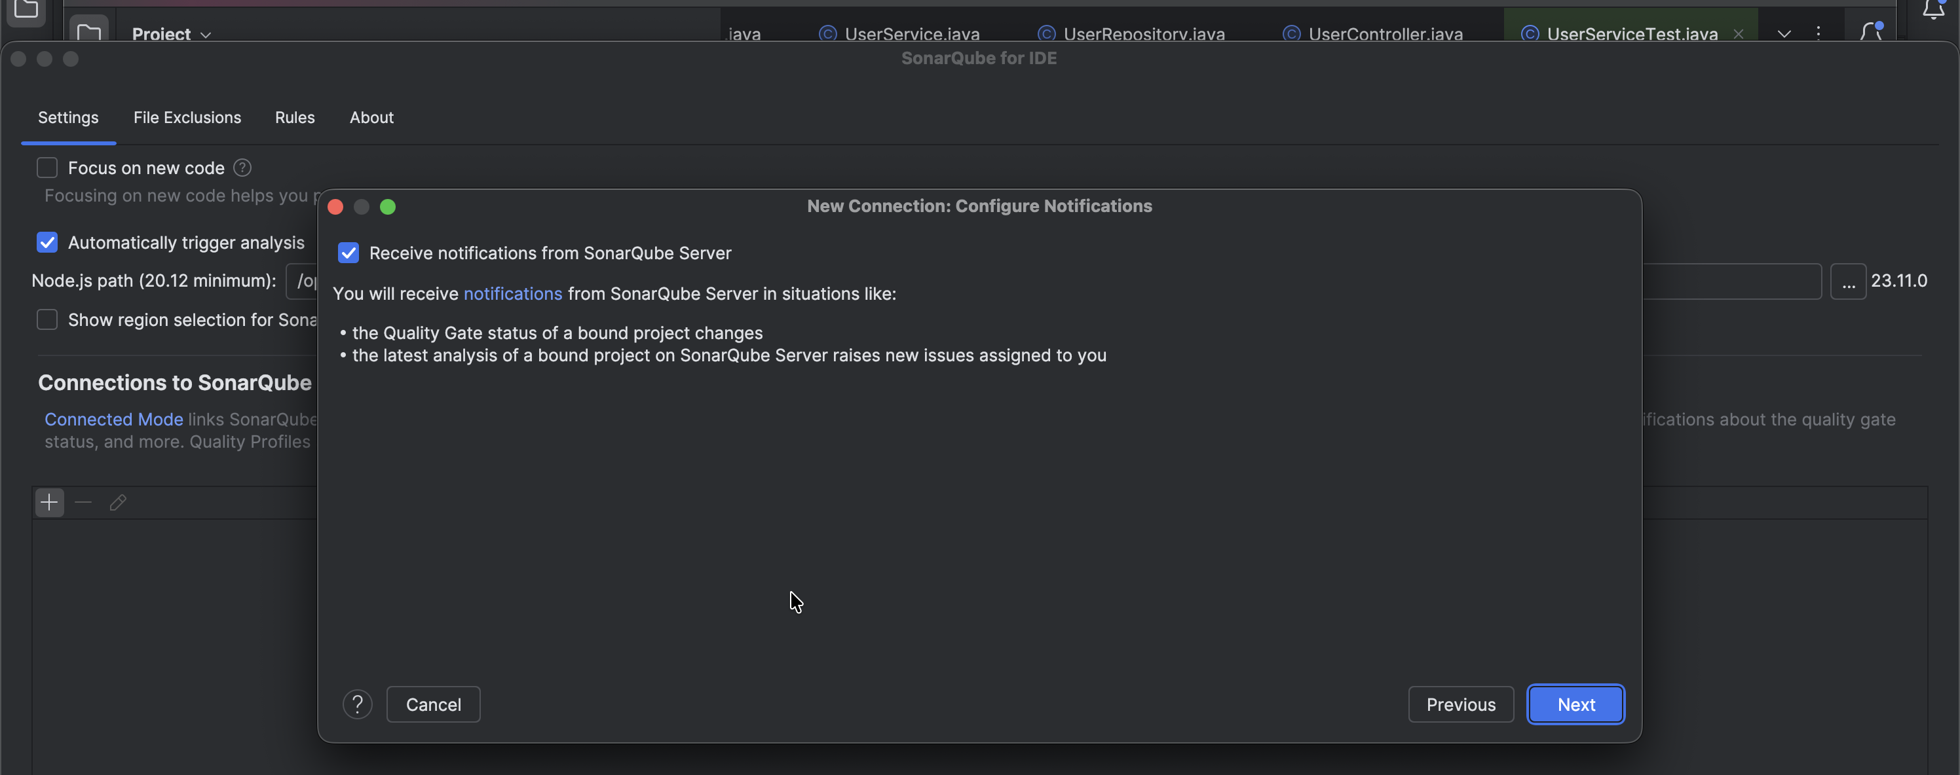This screenshot has width=1960, height=775.
Task: Expand the hidden editor tabs chevron
Action: 1784,34
